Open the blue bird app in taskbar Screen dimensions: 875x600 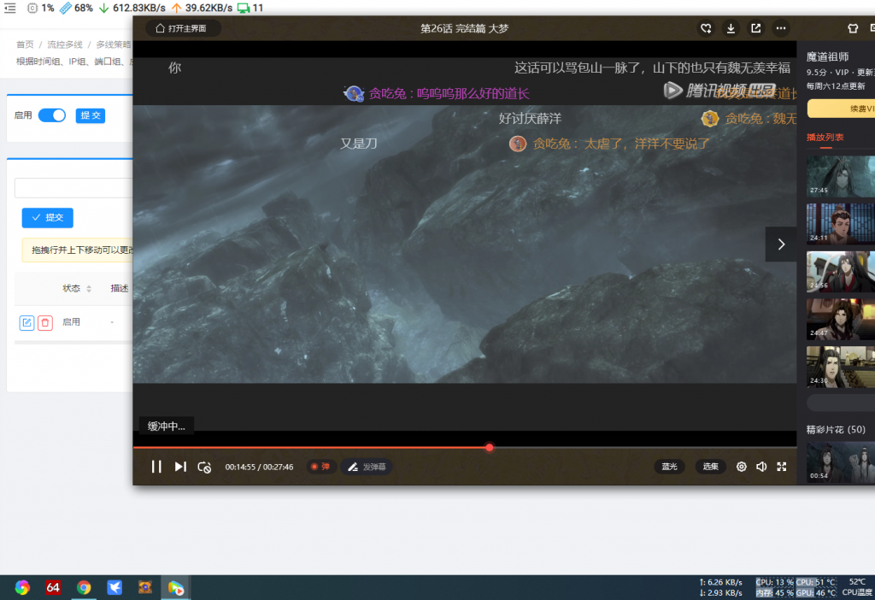(115, 587)
